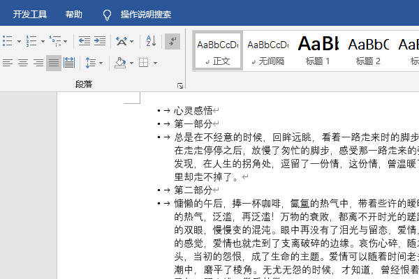Apply the 标题 1 style

point(318,51)
